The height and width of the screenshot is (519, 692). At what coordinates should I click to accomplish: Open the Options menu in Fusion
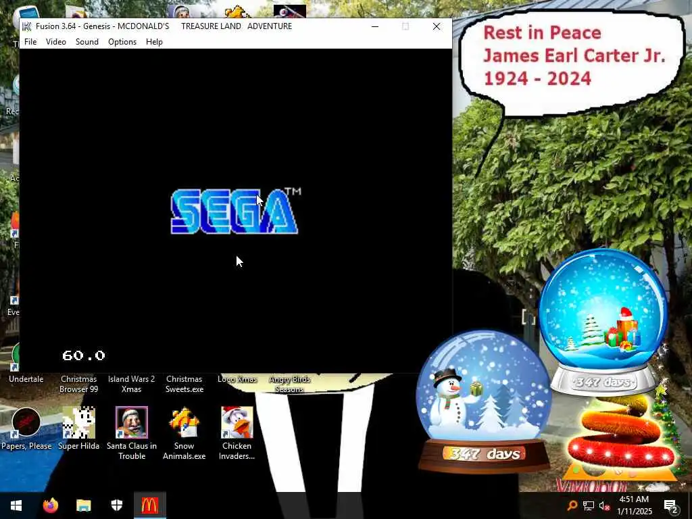click(x=122, y=41)
